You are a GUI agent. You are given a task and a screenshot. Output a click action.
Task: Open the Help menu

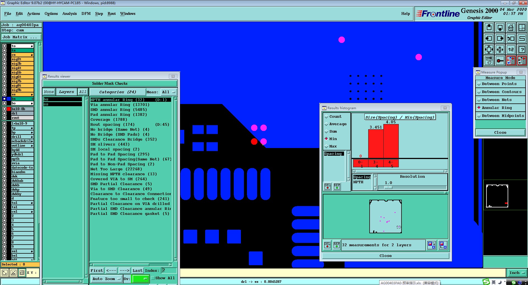point(405,13)
